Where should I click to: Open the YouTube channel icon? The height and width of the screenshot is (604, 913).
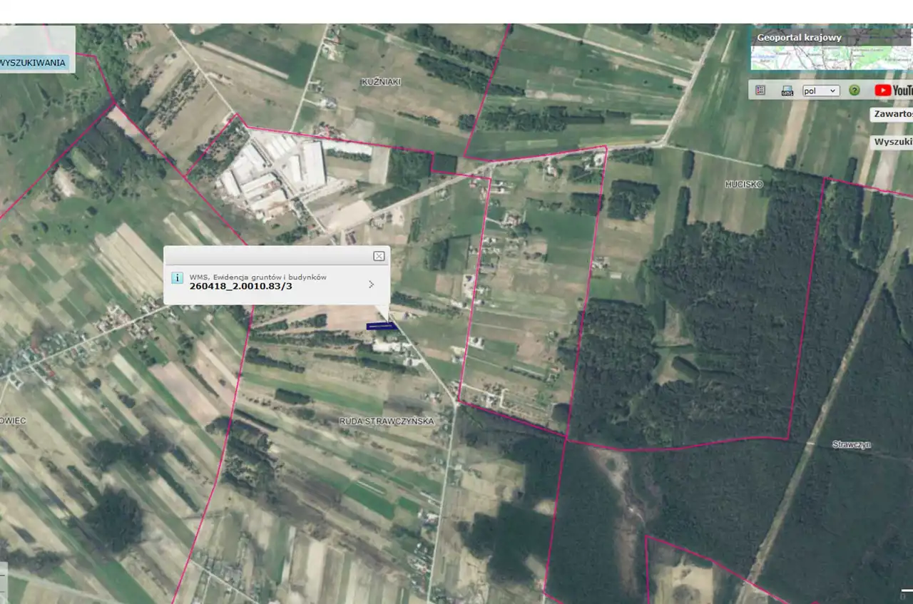892,91
